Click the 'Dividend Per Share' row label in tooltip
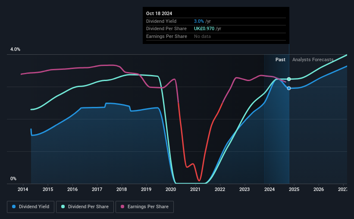Viewport: 354px width, 219px height. pyautogui.click(x=166, y=29)
